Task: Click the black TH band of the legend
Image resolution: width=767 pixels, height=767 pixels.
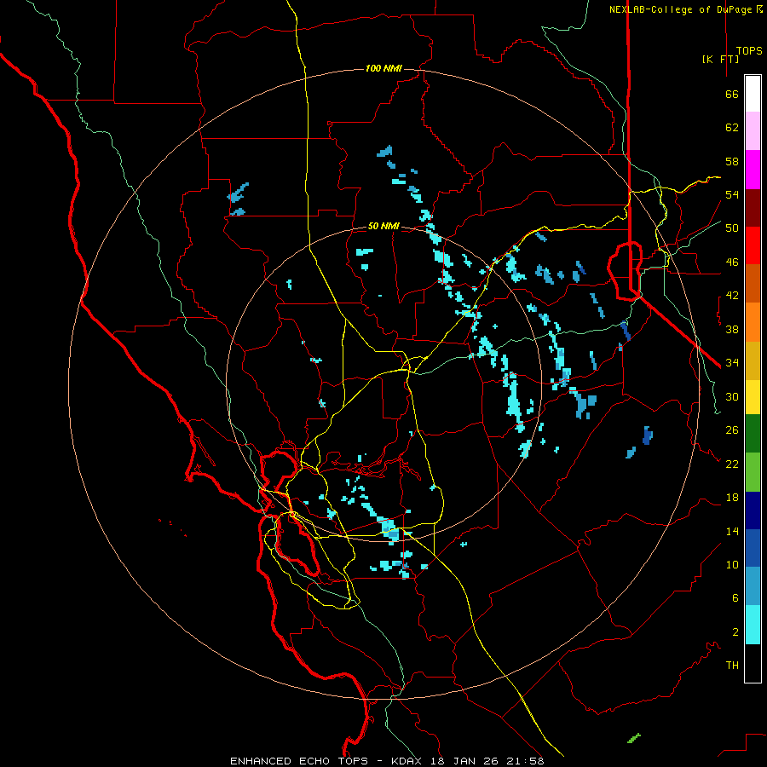Action: tap(753, 663)
